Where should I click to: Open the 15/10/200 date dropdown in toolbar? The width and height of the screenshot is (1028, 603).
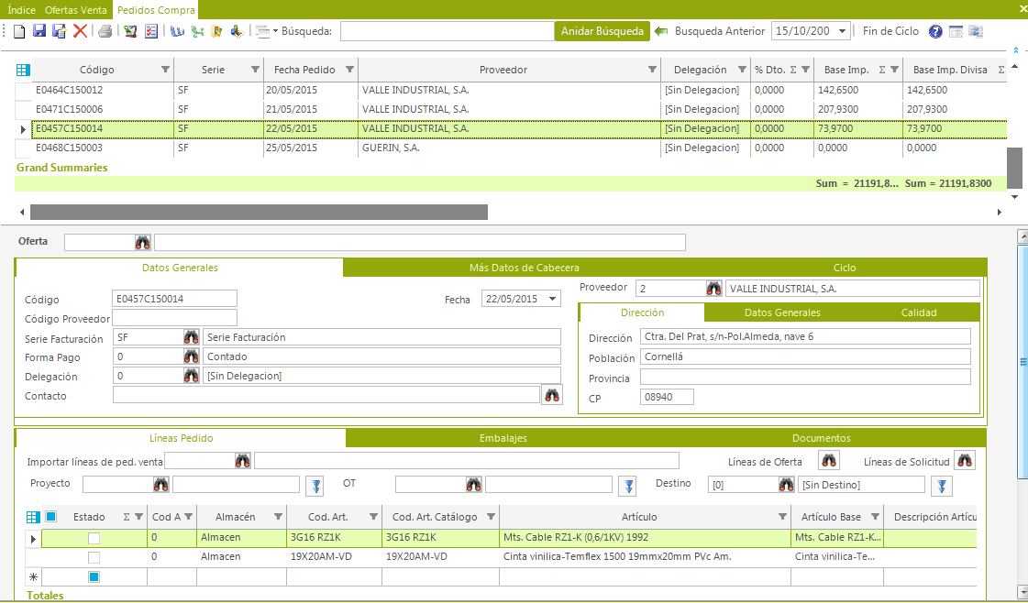pos(843,31)
